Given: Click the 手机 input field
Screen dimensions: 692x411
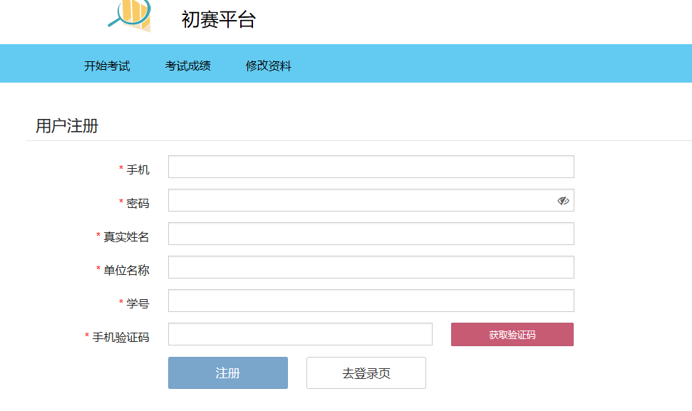Looking at the screenshot, I should tap(371, 167).
